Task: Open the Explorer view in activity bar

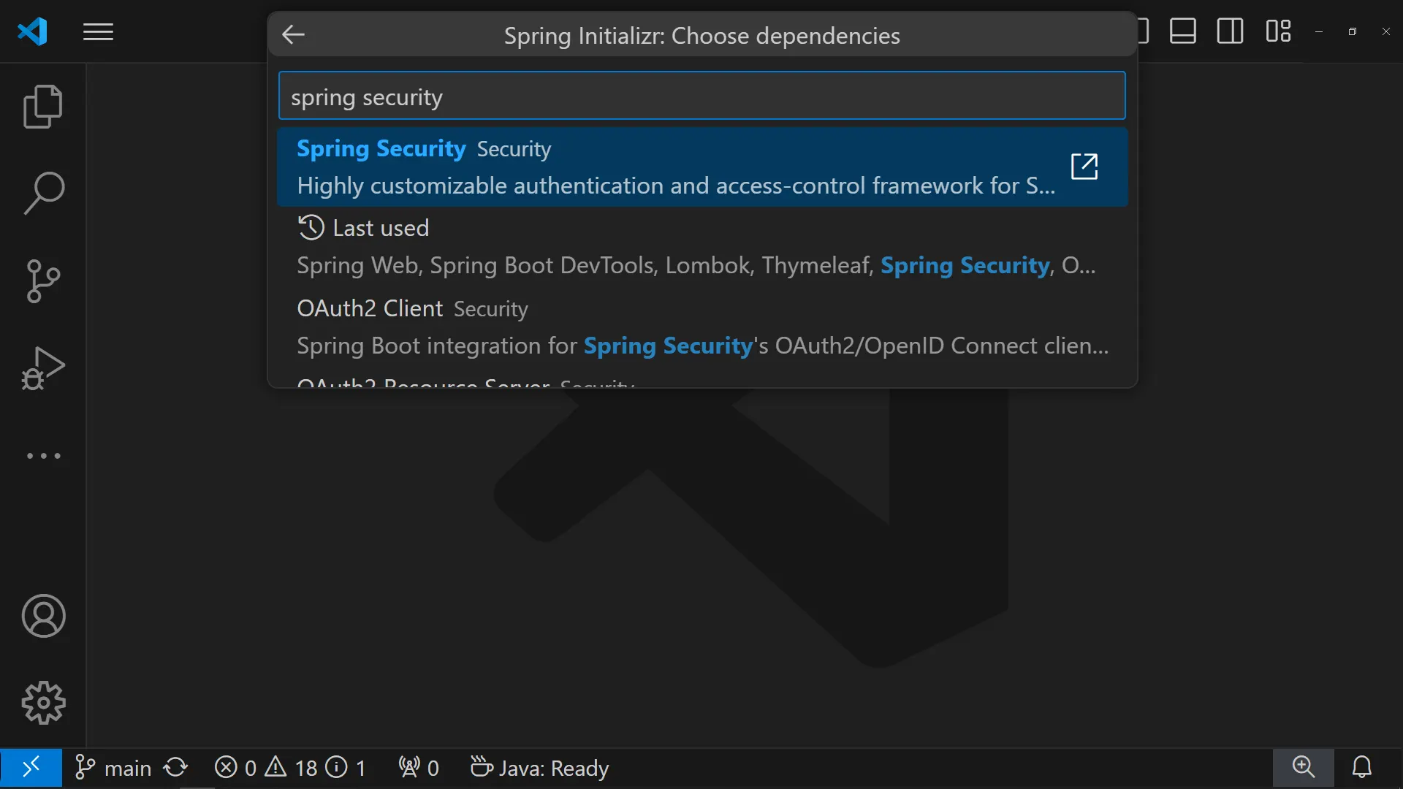Action: [43, 107]
